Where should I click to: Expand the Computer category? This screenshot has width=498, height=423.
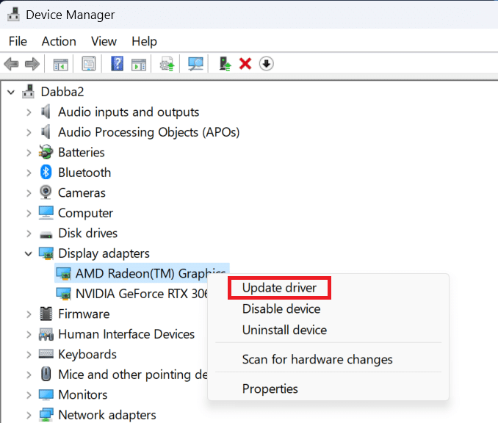[x=29, y=213]
